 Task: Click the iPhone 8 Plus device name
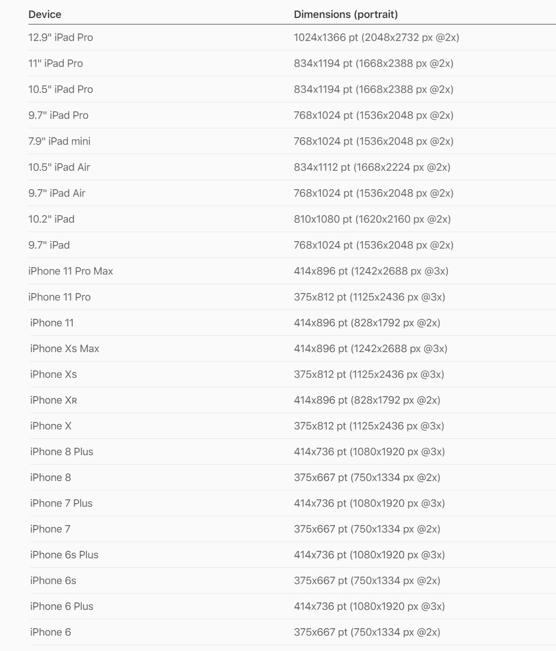[61, 452]
